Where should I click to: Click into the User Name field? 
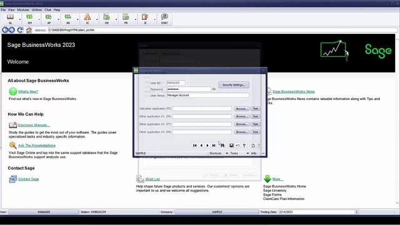(207, 96)
